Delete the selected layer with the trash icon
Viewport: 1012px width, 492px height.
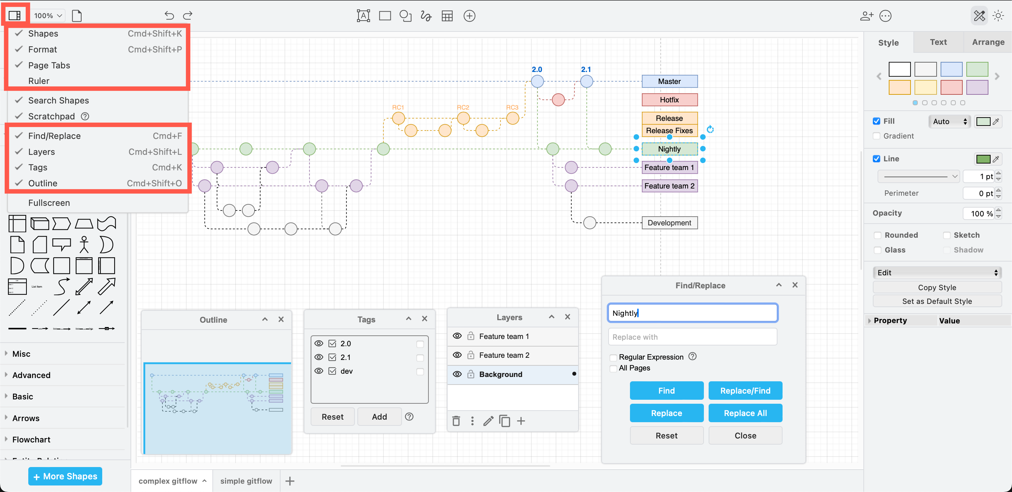point(456,421)
